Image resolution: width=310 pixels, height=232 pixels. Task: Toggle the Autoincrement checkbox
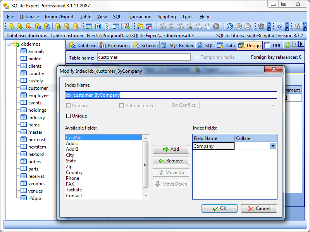click(x=121, y=105)
